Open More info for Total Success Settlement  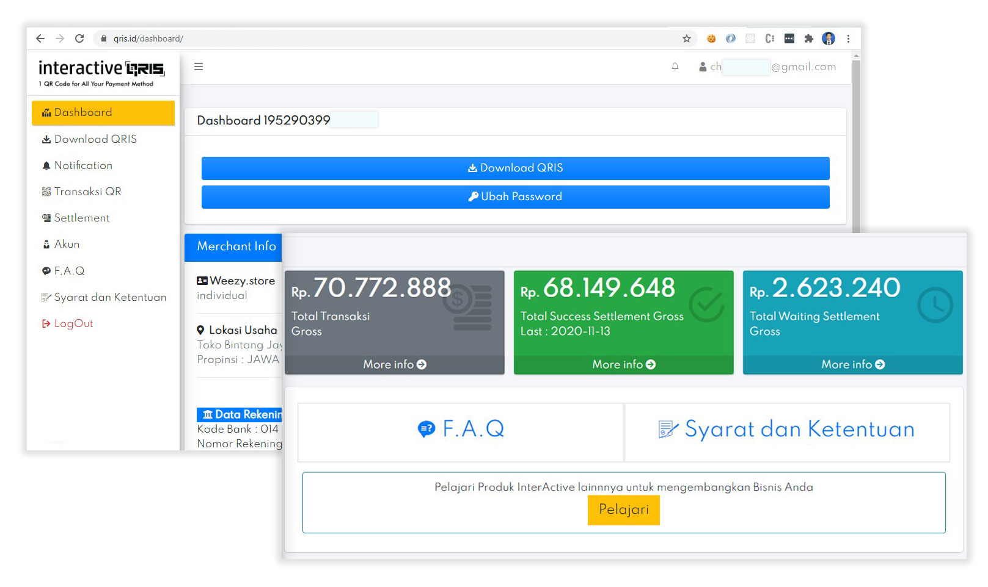(624, 365)
